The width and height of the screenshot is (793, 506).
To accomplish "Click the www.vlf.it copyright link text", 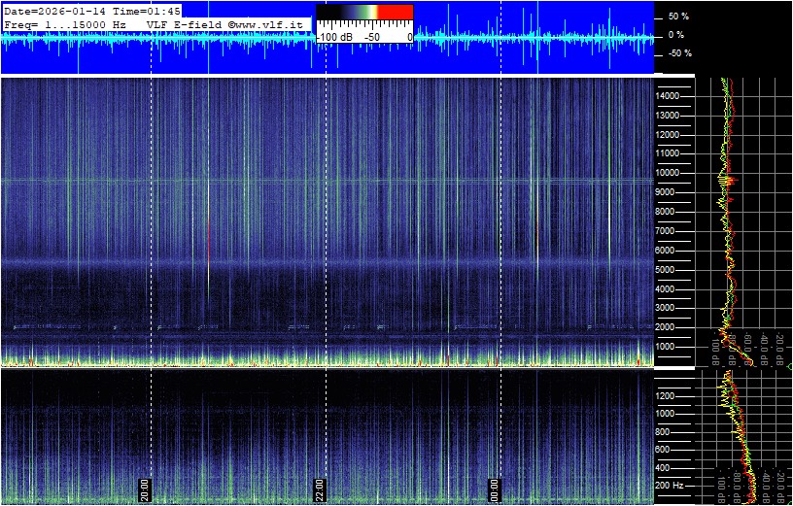I will click(269, 23).
